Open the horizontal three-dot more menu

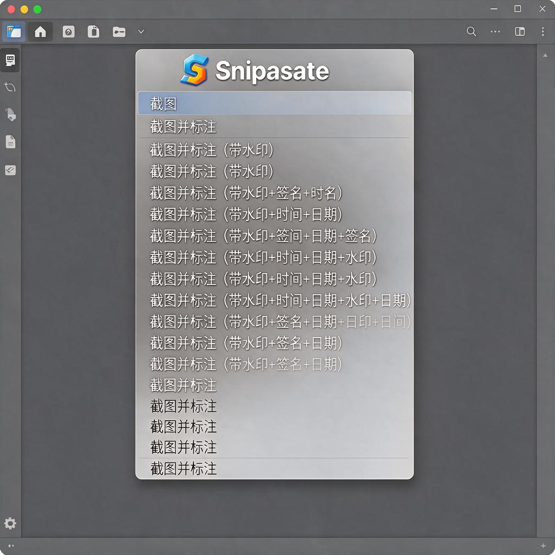[495, 31]
